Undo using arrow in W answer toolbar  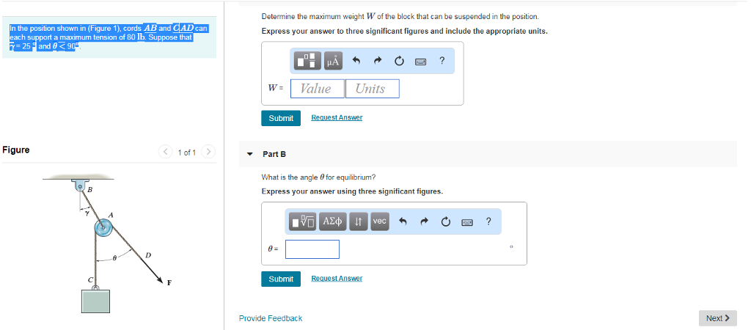tap(356, 61)
